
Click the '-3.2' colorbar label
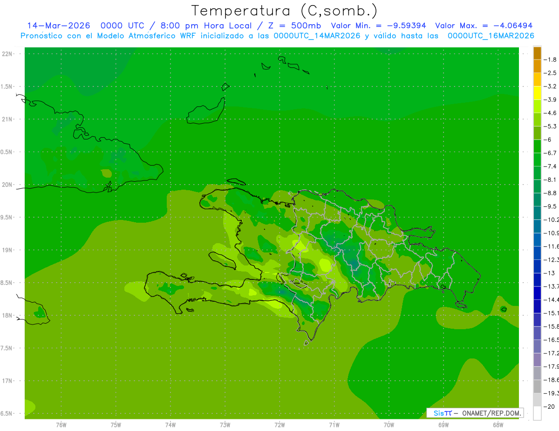coord(550,86)
